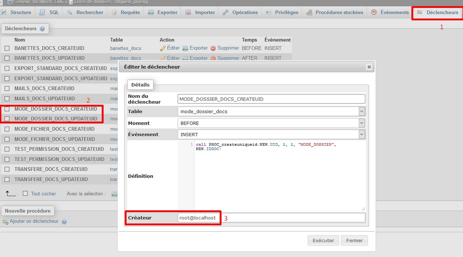Click the pencil Éditer icon for BANETTES_DOCS_CREATEUID
Viewport: 463px width, 257px height.
[x=163, y=48]
